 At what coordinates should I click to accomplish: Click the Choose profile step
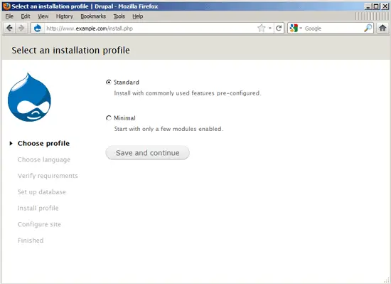click(x=43, y=143)
